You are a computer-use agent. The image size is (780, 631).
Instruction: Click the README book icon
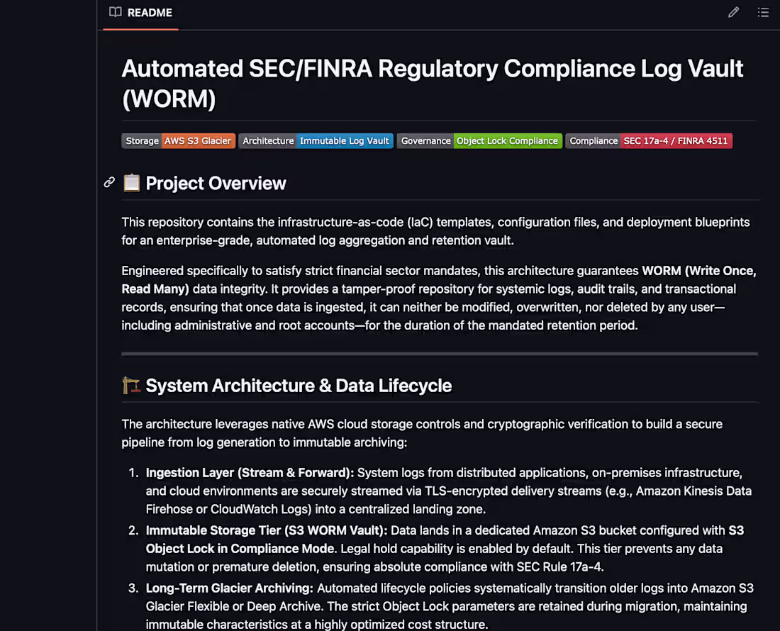click(x=116, y=12)
